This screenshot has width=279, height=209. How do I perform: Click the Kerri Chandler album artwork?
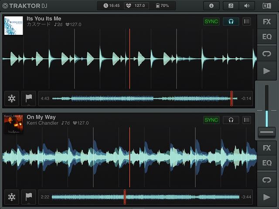(x=14, y=124)
